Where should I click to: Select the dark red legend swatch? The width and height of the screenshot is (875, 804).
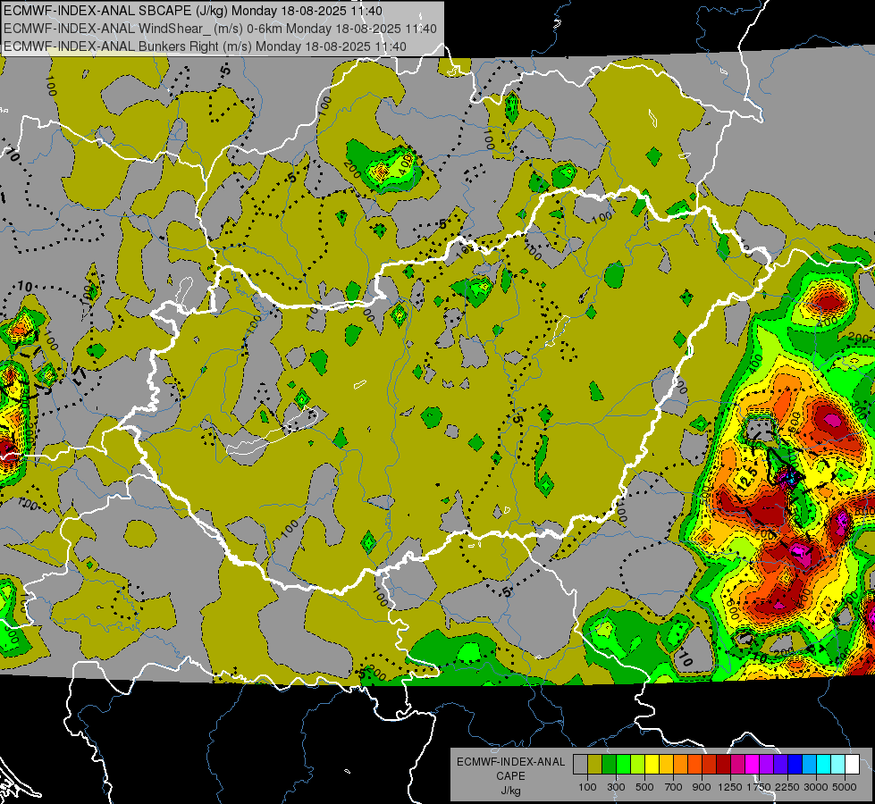(x=724, y=765)
